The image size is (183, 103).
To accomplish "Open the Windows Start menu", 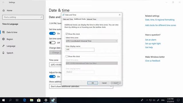I will (3, 100).
